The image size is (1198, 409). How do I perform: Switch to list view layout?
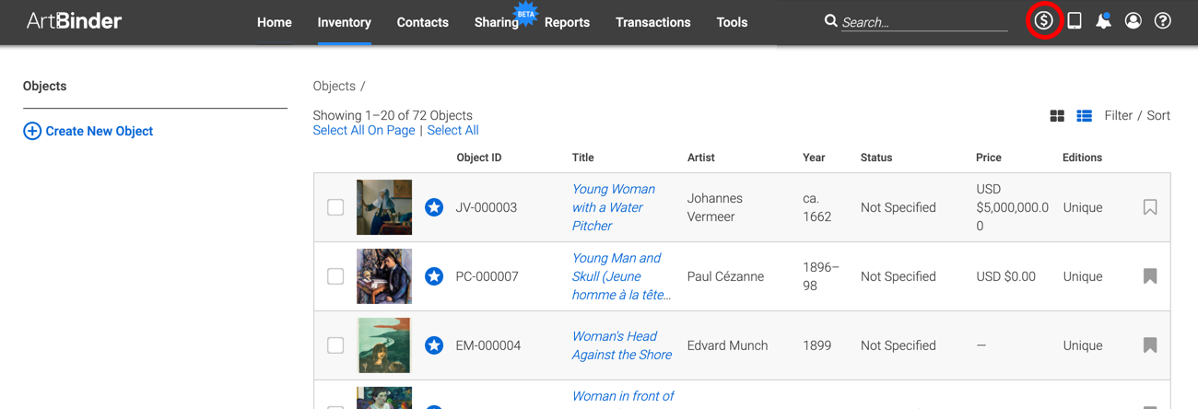[1085, 116]
